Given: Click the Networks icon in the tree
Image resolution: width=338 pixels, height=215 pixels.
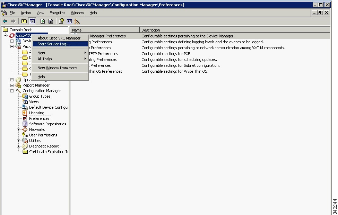Looking at the screenshot, I should pyautogui.click(x=25, y=129).
